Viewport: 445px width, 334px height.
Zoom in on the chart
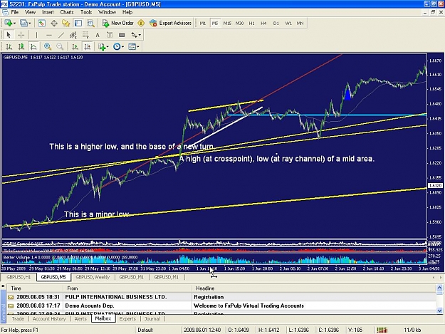48,46
